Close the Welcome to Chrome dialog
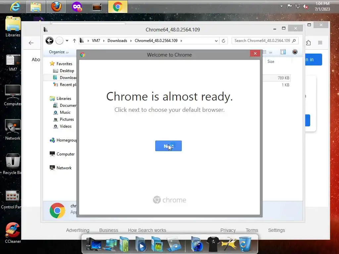Image resolution: width=339 pixels, height=254 pixels. coord(255,53)
